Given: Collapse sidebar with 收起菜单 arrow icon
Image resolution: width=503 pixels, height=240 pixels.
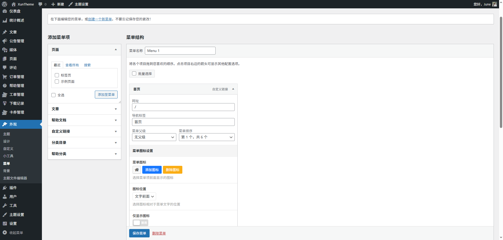Looking at the screenshot, I should [5, 232].
